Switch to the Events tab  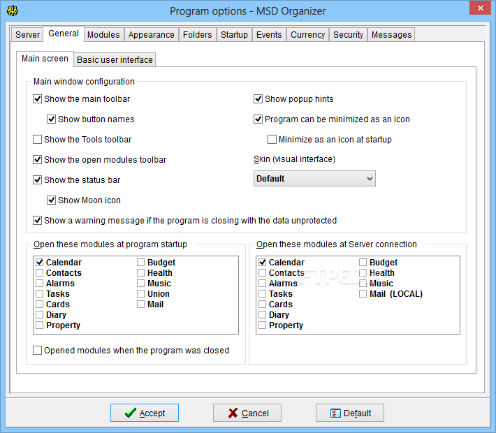pyautogui.click(x=269, y=34)
